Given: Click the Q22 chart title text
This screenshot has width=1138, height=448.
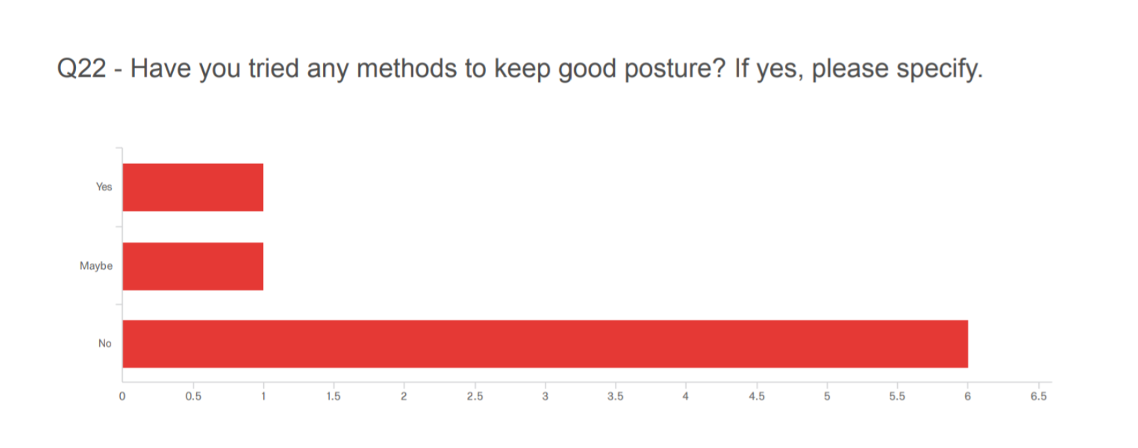Looking at the screenshot, I should click(519, 69).
